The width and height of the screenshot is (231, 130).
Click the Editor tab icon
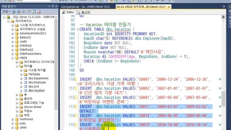pos(64,12)
